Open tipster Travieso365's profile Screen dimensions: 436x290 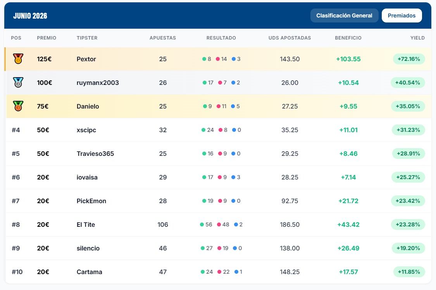pos(95,154)
